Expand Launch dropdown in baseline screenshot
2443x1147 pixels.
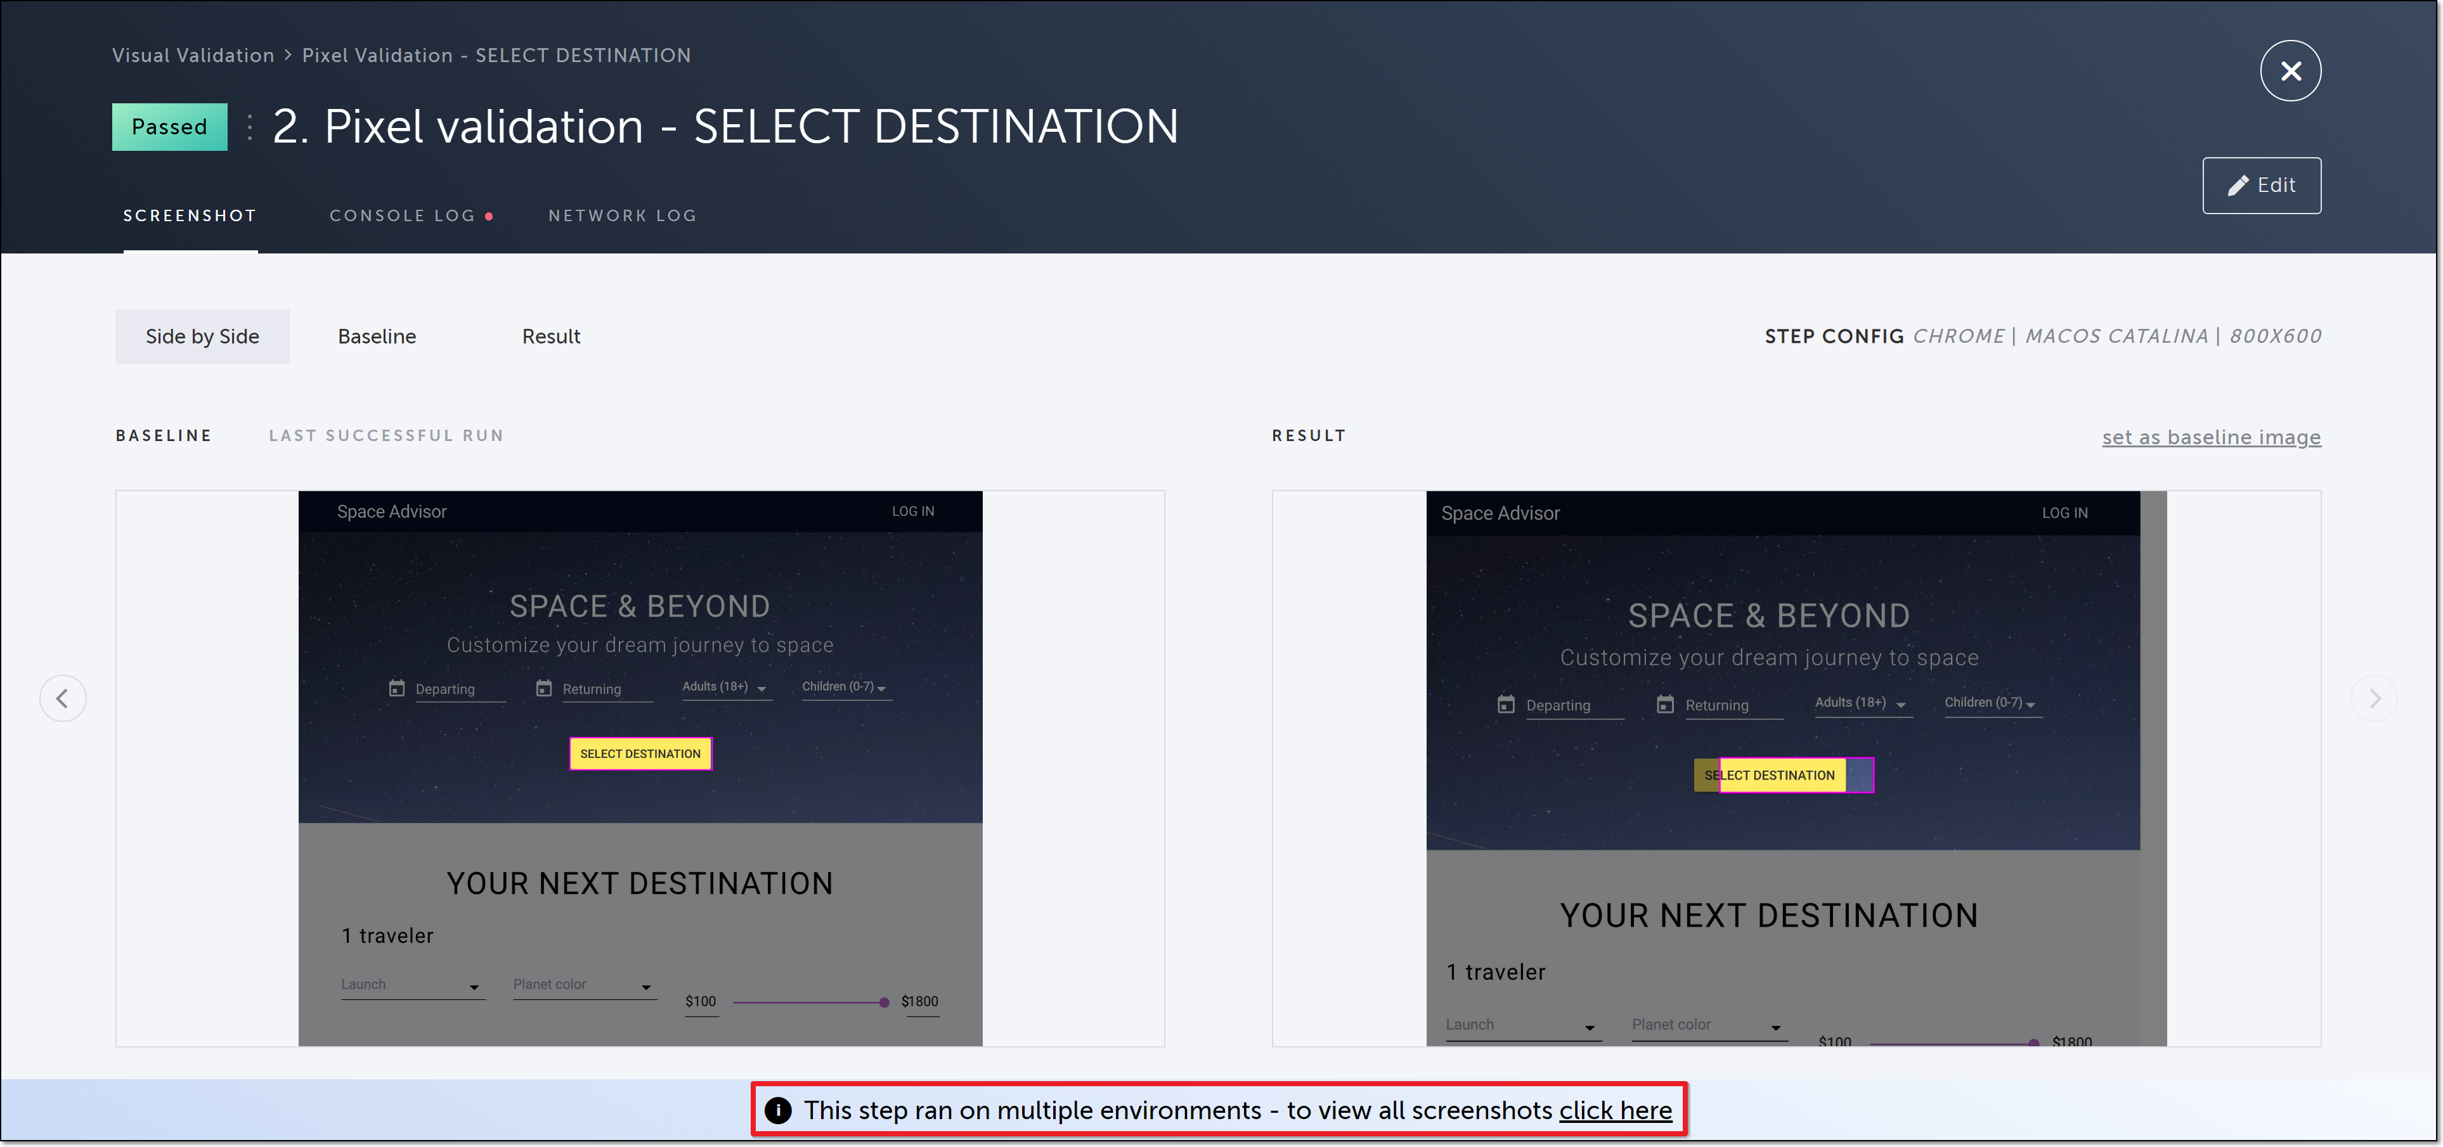413,986
